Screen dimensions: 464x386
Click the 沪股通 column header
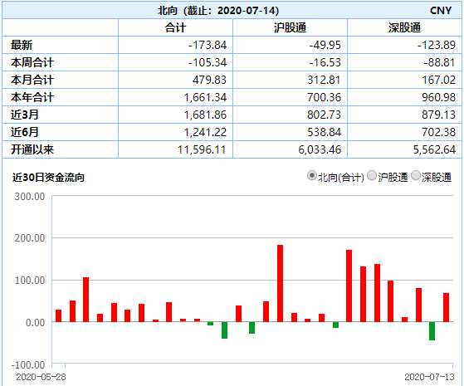click(290, 28)
